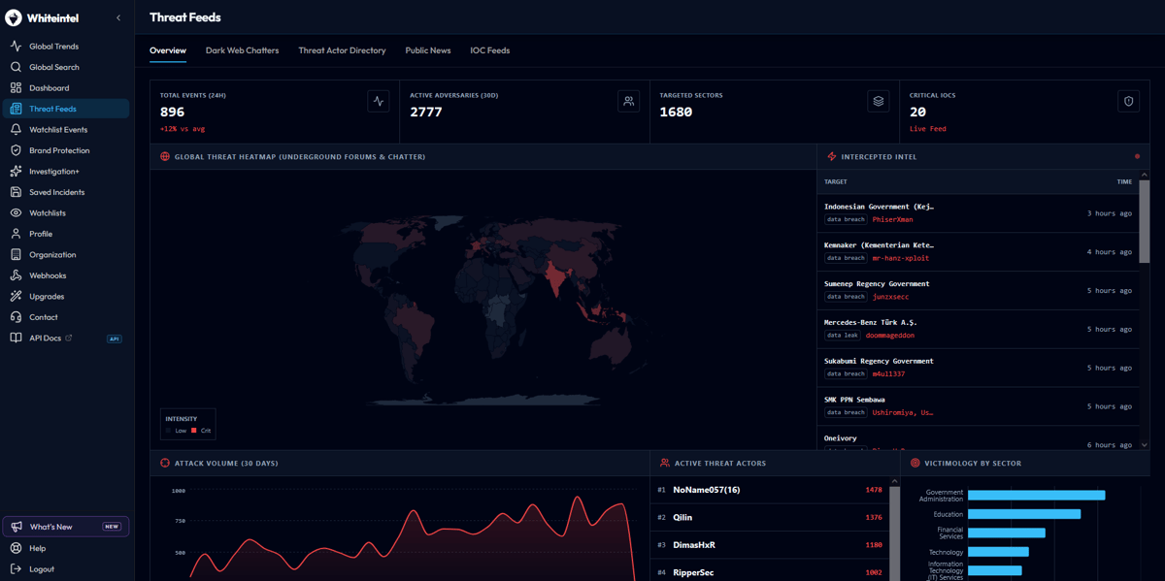Click the Profile person icon
Screen dimensions: 1165x581
tap(16, 234)
